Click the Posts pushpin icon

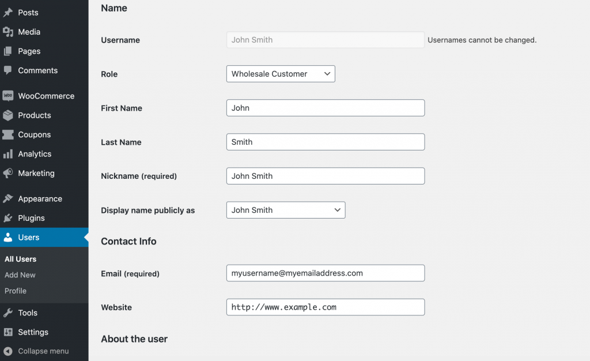pyautogui.click(x=8, y=13)
